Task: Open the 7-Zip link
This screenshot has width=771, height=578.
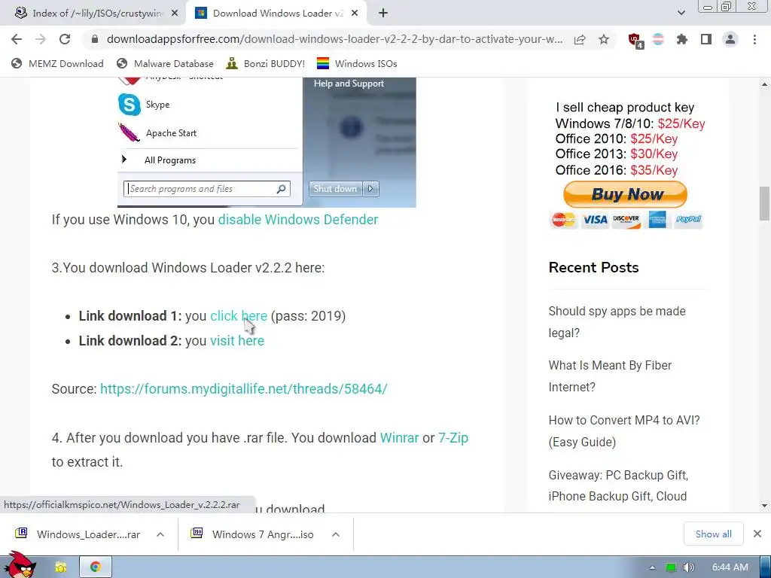Action: [x=453, y=437]
